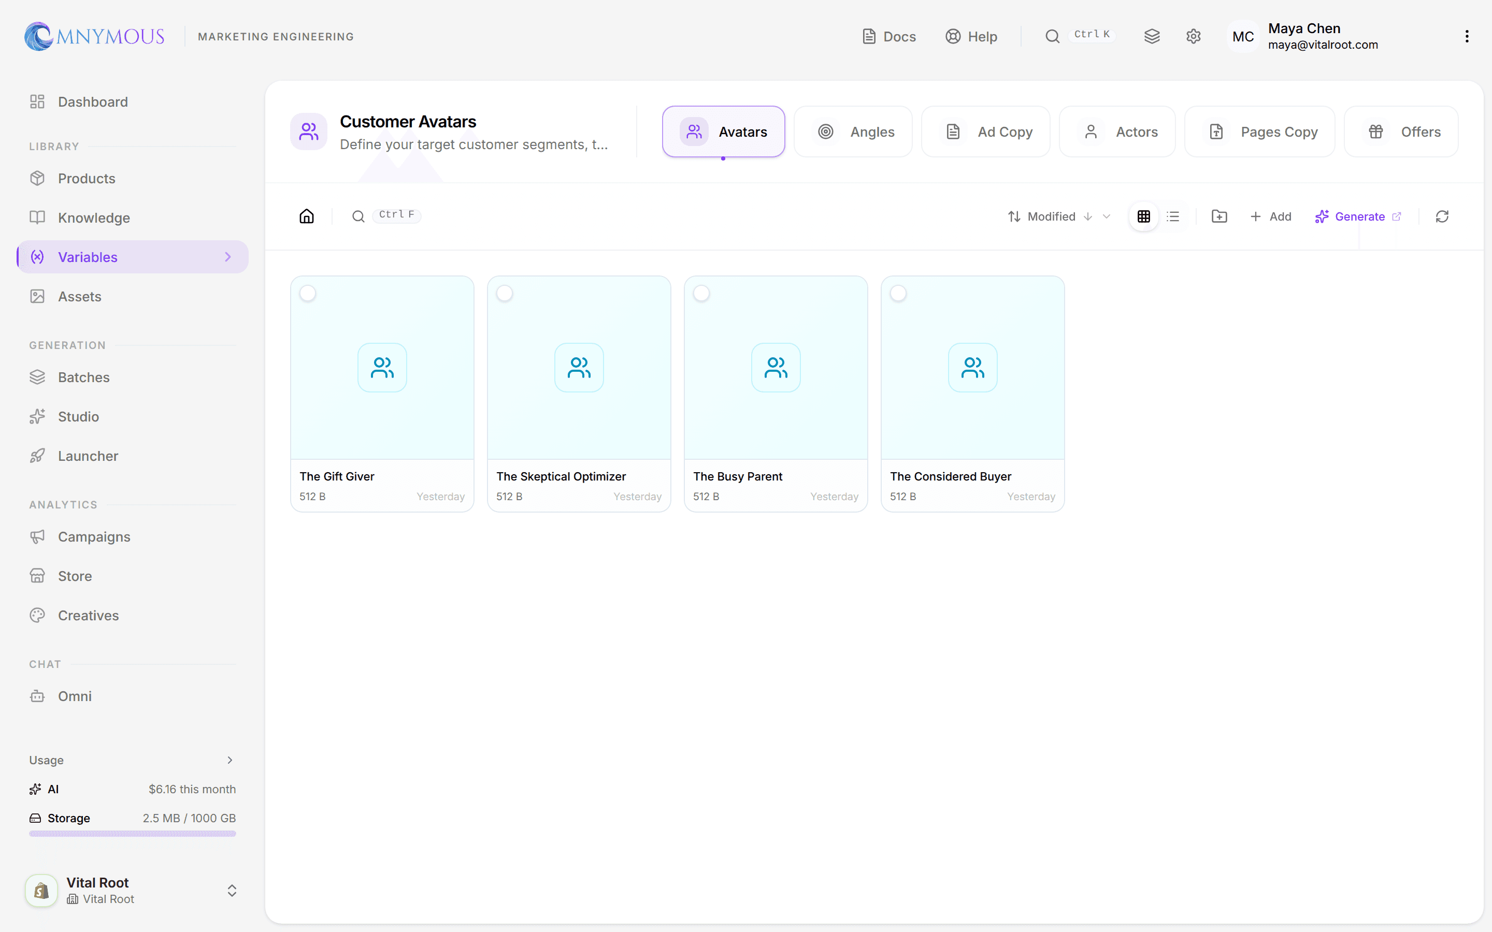Select The Considered Buyer card checkbox
This screenshot has height=932, width=1492.
(898, 294)
